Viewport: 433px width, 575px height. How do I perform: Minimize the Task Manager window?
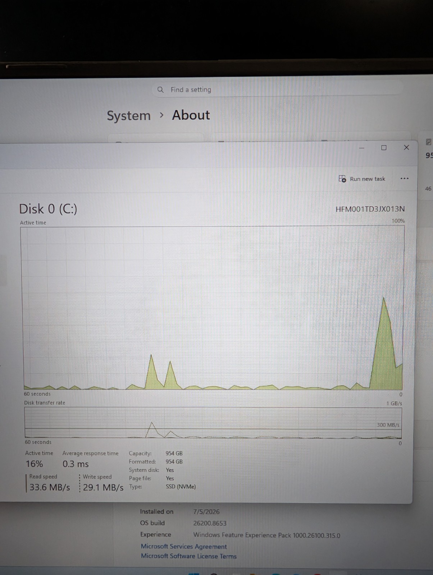(x=362, y=148)
